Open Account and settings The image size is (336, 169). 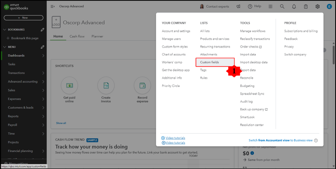point(176,31)
